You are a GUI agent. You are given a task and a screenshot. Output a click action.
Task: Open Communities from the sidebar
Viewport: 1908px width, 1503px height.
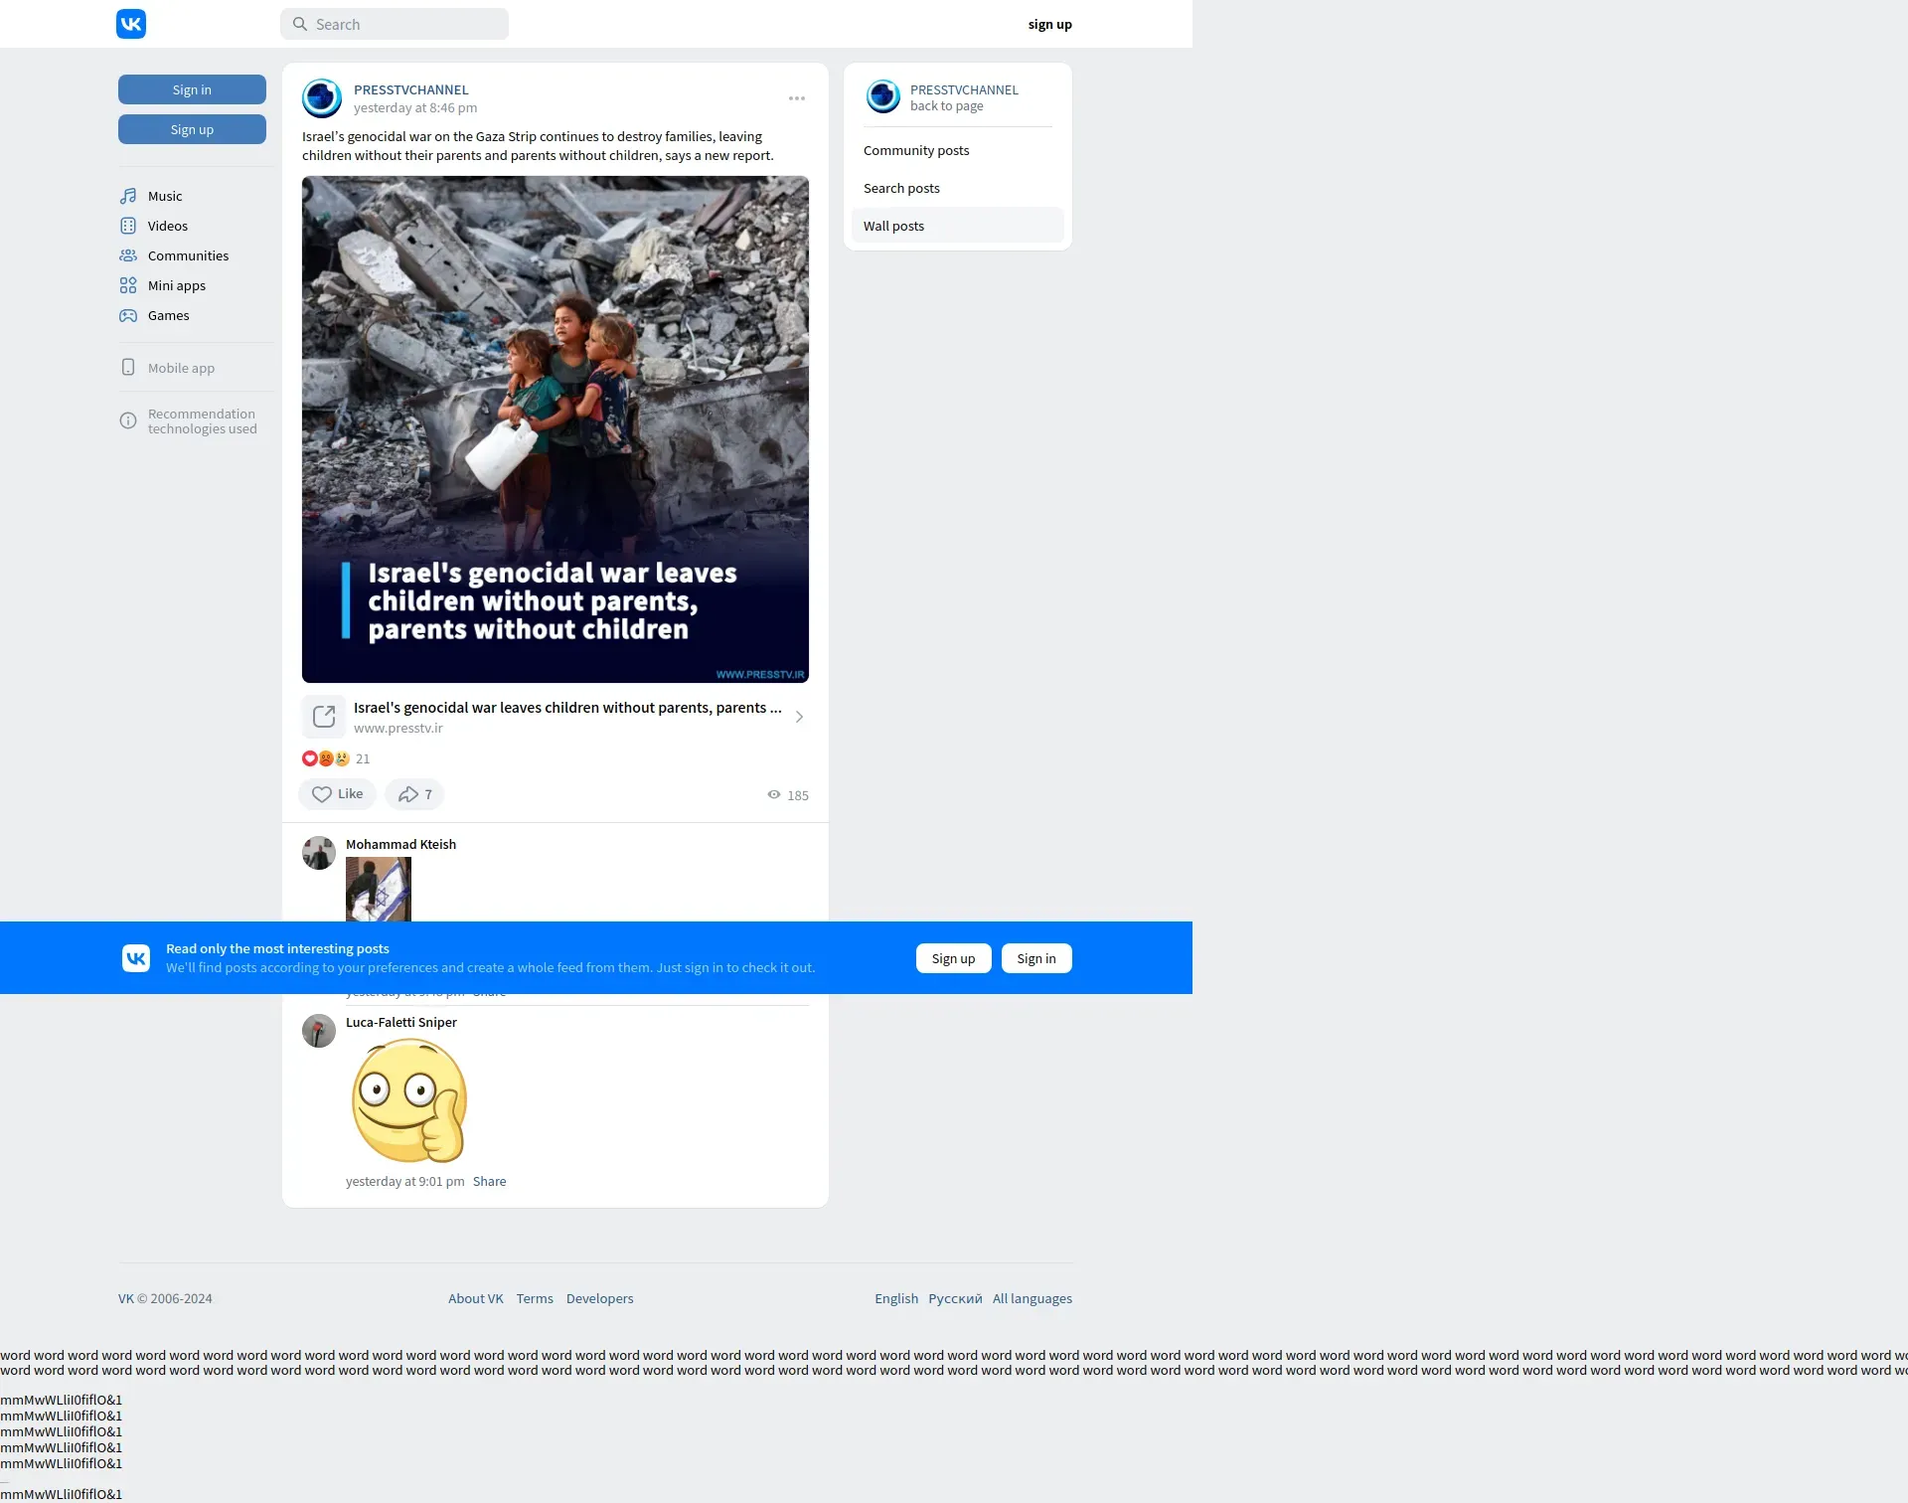188,255
